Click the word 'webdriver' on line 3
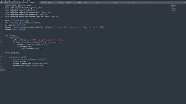The image size is (186, 104). tap(31, 10)
